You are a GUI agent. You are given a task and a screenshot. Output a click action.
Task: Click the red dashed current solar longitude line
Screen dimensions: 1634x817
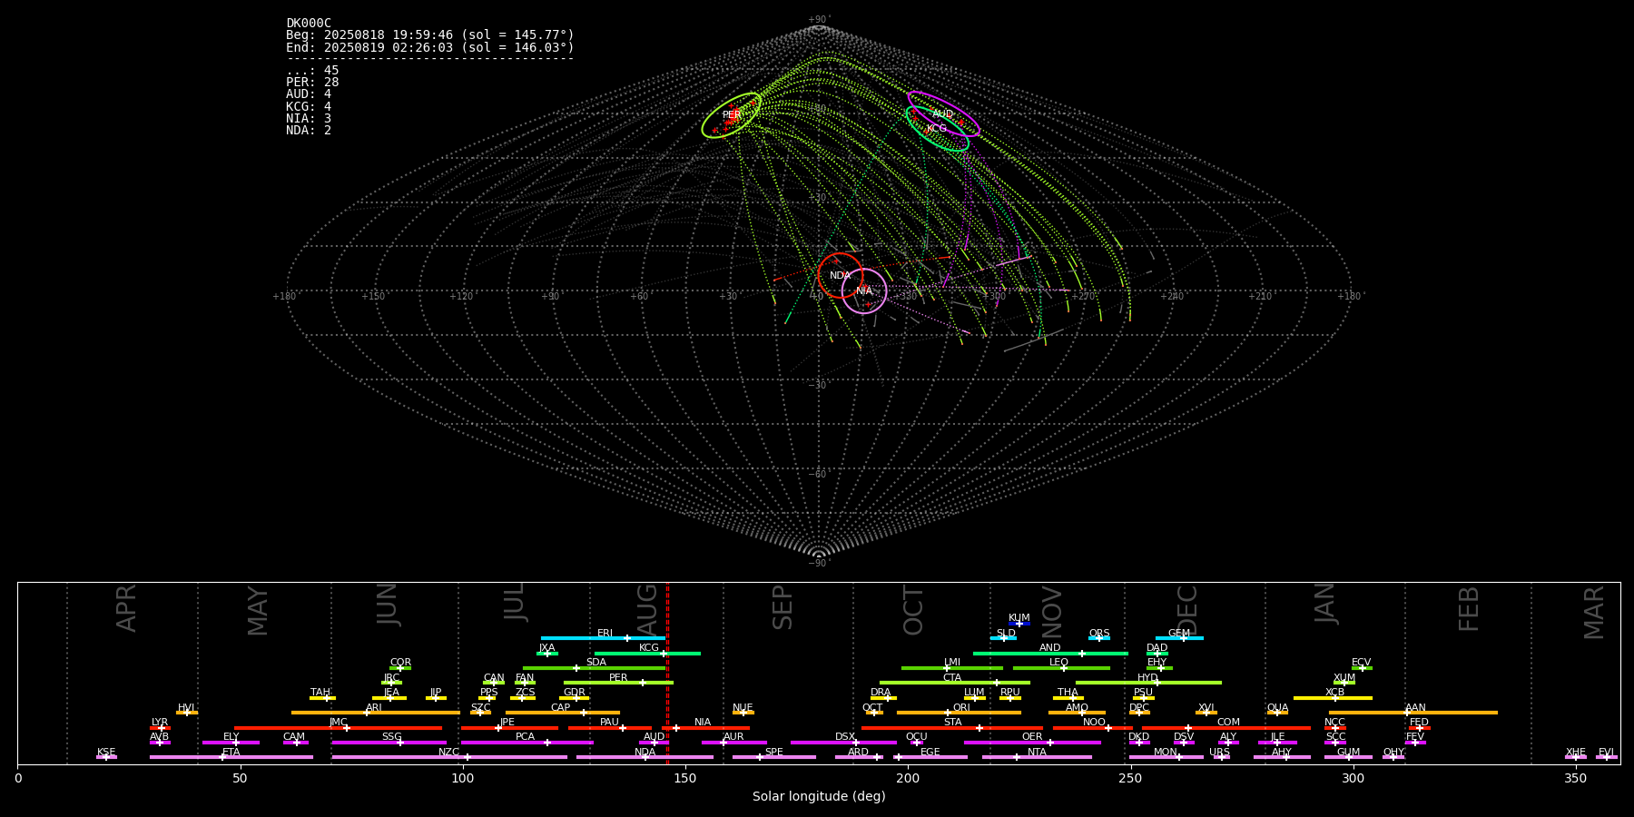click(x=667, y=673)
